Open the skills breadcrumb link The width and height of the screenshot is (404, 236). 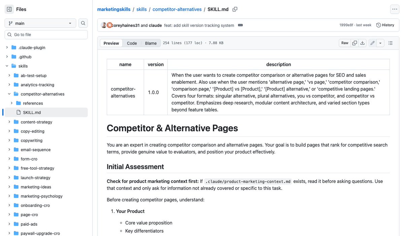(x=142, y=9)
